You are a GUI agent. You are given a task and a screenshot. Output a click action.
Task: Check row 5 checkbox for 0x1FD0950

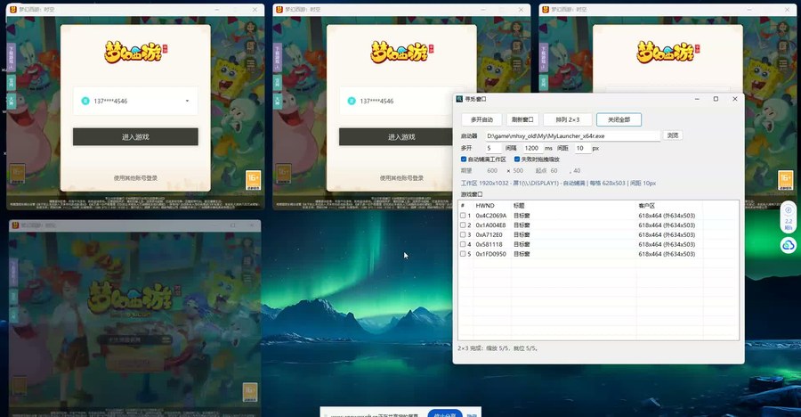[463, 254]
